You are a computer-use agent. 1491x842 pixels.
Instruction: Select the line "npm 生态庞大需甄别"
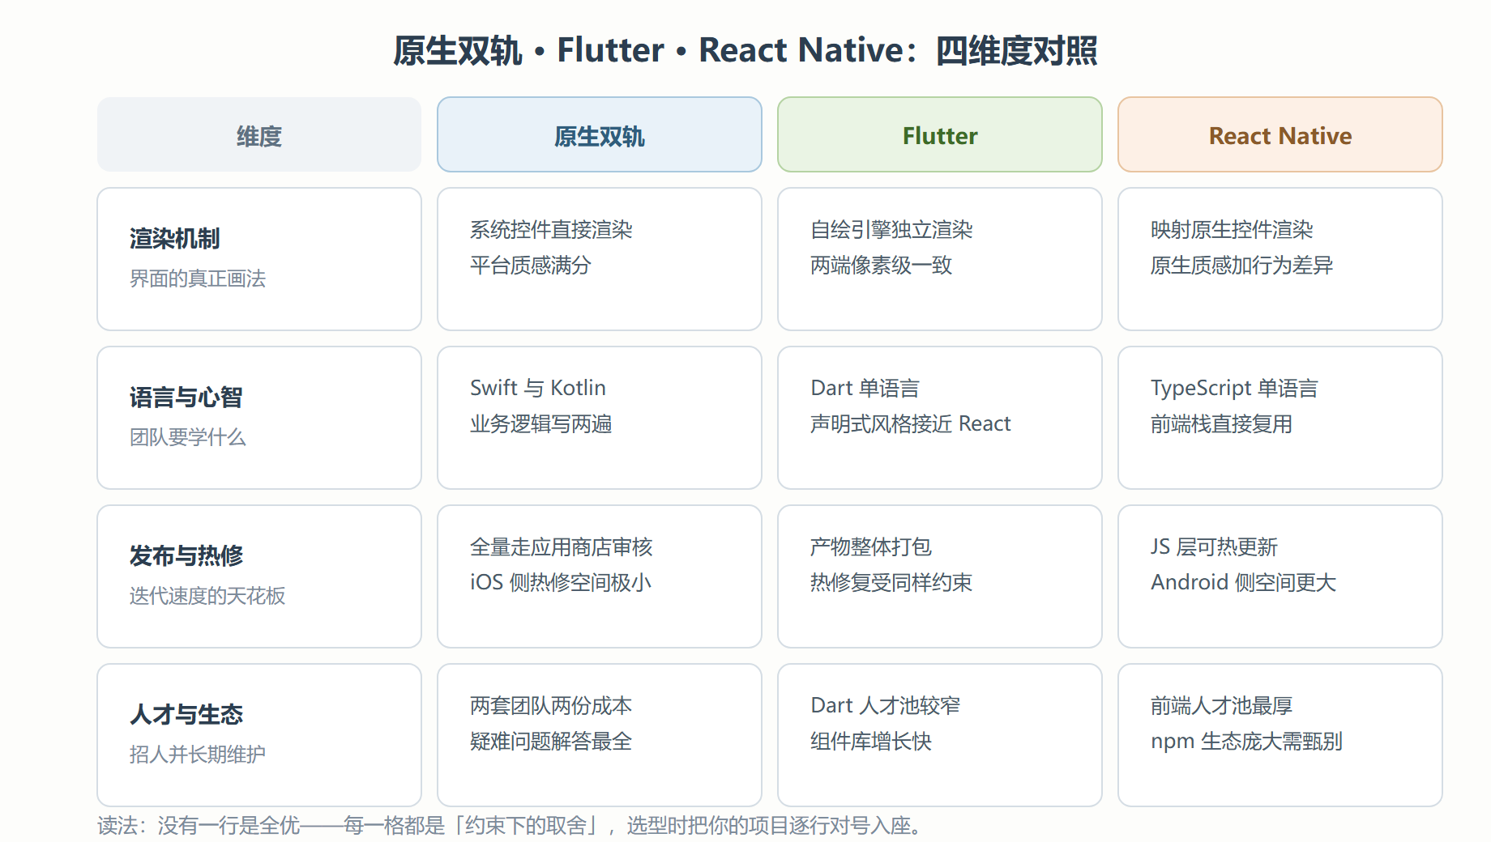click(1246, 742)
